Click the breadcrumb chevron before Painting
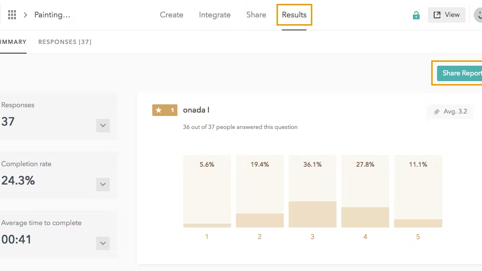 26,15
